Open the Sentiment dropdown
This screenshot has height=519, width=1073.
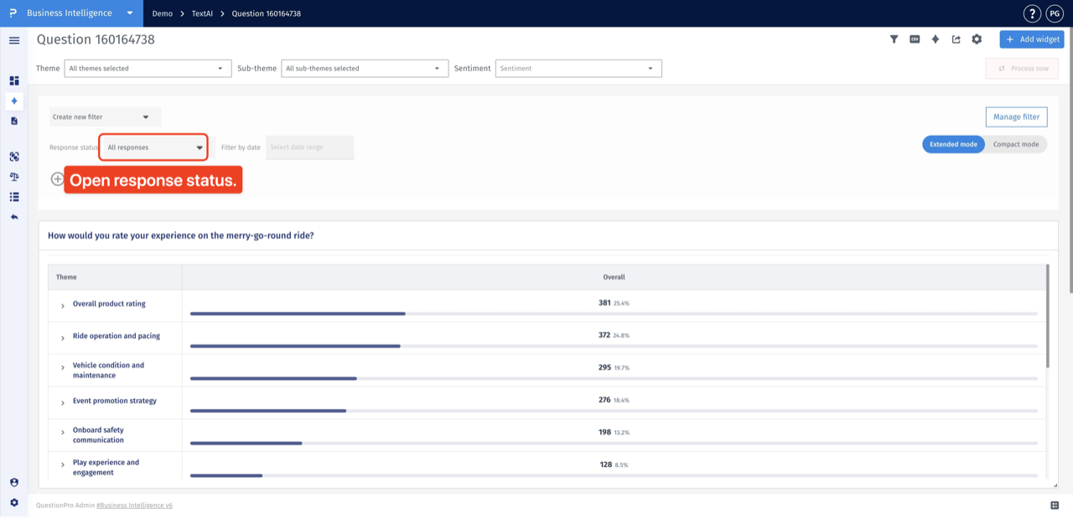[578, 69]
